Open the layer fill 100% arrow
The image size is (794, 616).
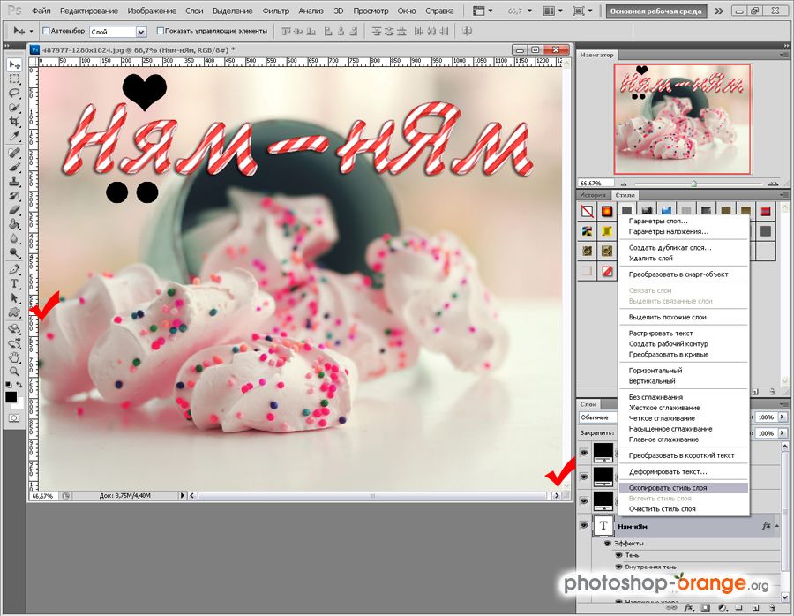pyautogui.click(x=783, y=433)
